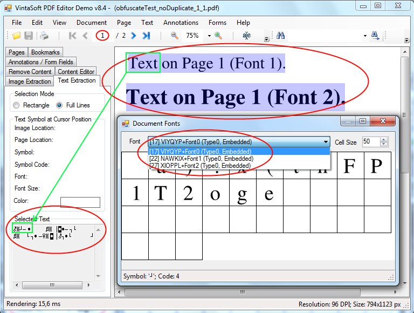This screenshot has height=313, width=414.
Task: Open the Text menu
Action: [x=147, y=23]
